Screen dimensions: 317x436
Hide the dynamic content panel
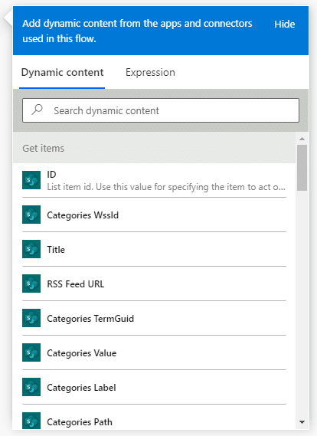tap(285, 25)
